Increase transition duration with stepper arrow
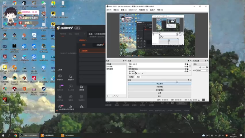The height and width of the screenshot is (138, 245). (207, 70)
